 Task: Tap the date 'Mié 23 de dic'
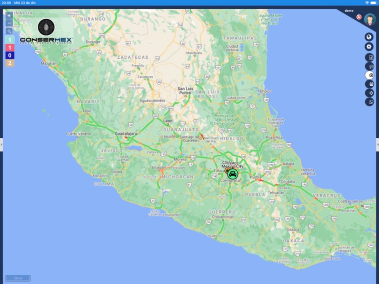click(x=25, y=3)
